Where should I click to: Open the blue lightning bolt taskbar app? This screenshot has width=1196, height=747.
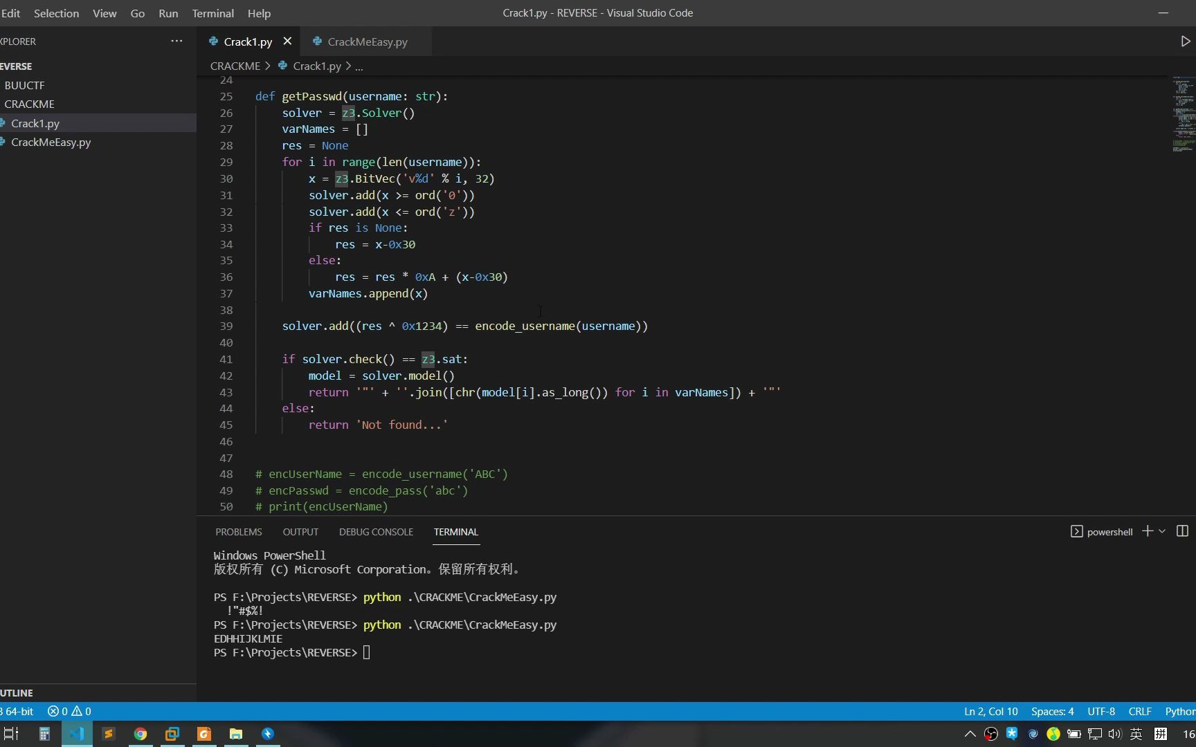[x=268, y=734]
